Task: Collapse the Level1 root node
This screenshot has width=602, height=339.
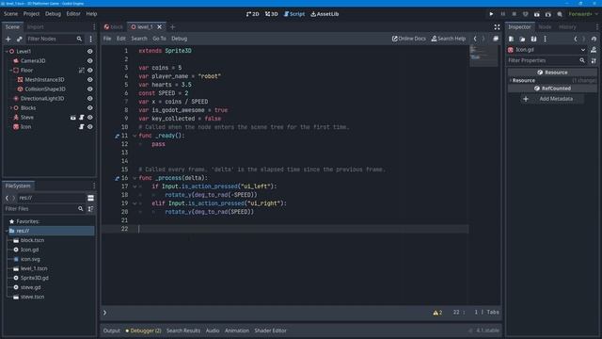Action: [x=7, y=51]
